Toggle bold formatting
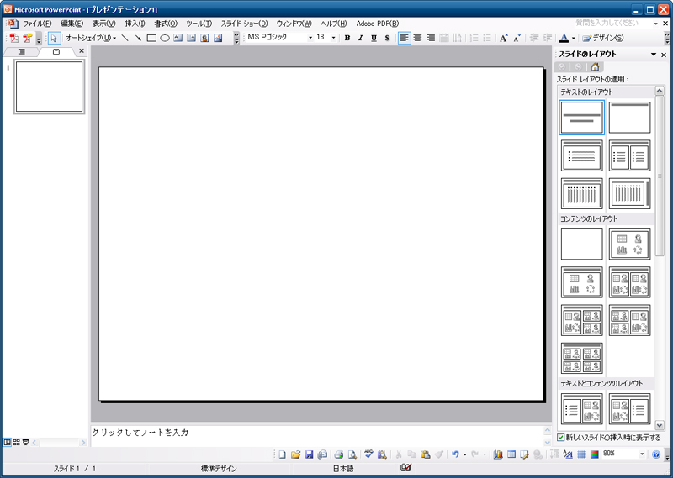 coord(347,38)
